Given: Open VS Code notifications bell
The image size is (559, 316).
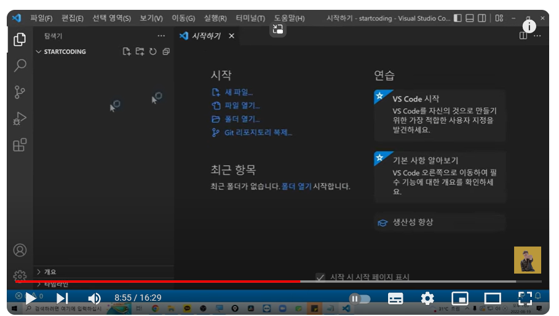Looking at the screenshot, I should pyautogui.click(x=537, y=296).
